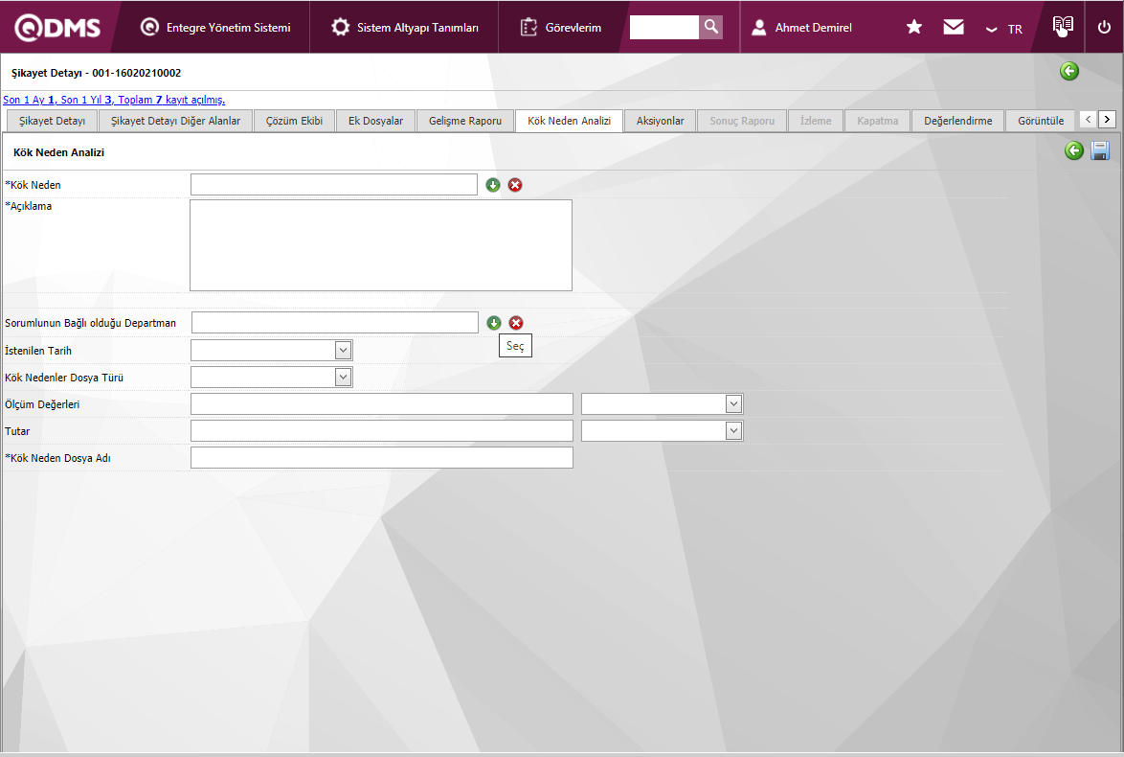Switch to Şikayet Detayı Diğer Alanlar tab

175,121
